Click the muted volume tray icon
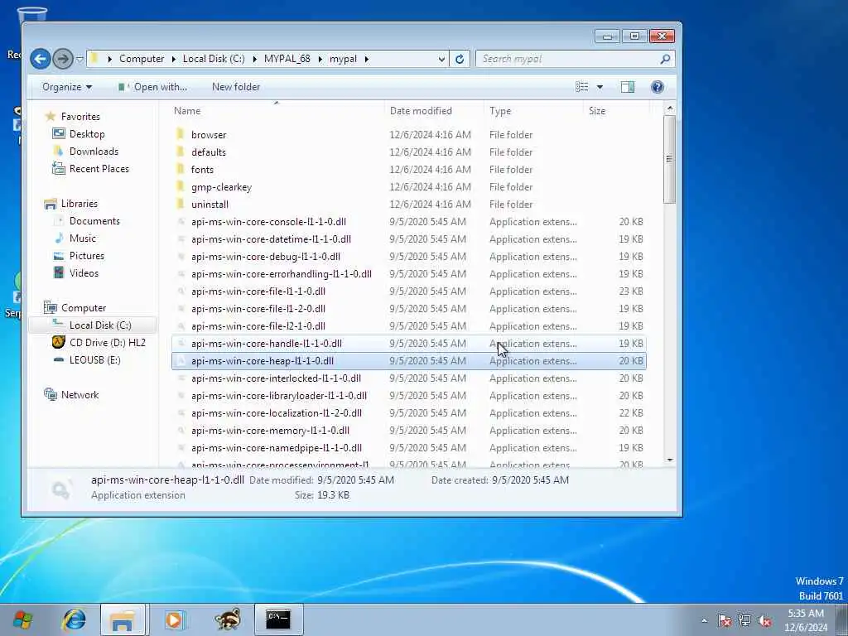The height and width of the screenshot is (636, 848). click(x=764, y=620)
